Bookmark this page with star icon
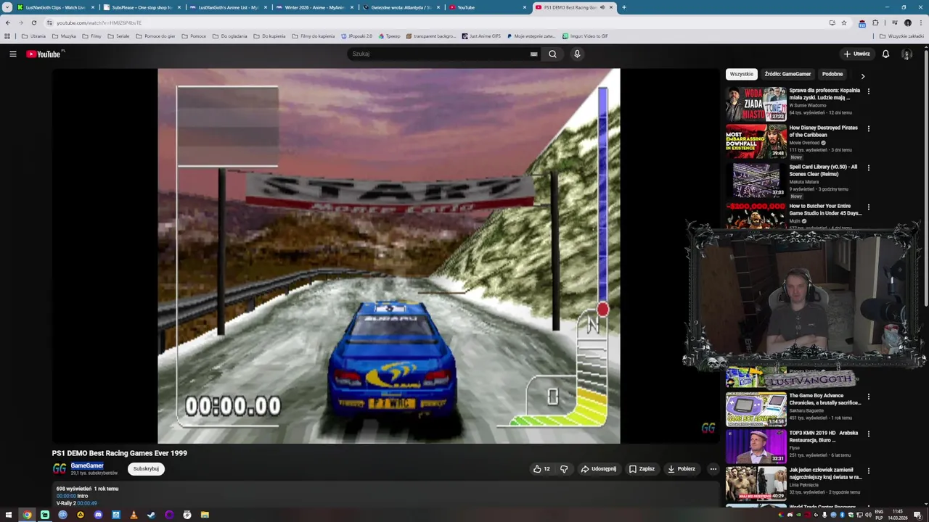 click(844, 22)
